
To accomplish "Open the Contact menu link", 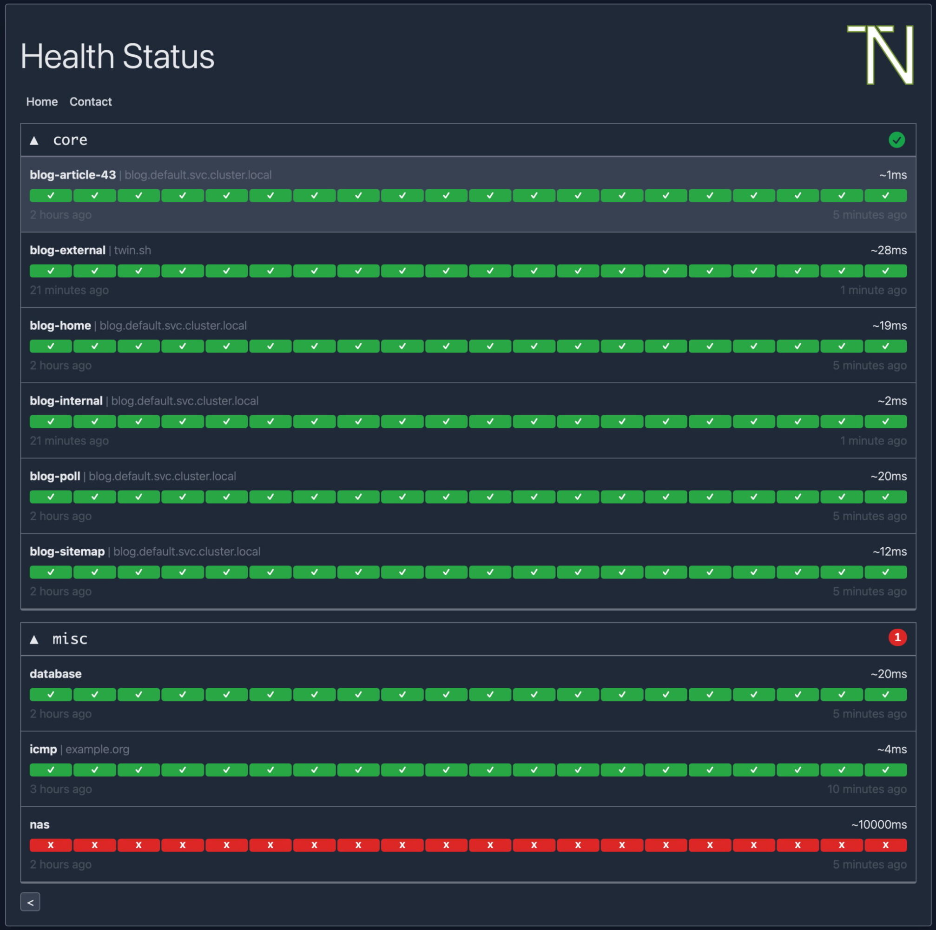I will [x=91, y=102].
